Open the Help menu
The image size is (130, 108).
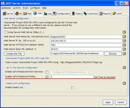(x=44, y=8)
